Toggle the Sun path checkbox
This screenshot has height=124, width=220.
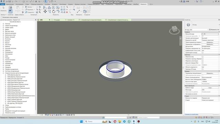pyautogui.click(x=202, y=53)
